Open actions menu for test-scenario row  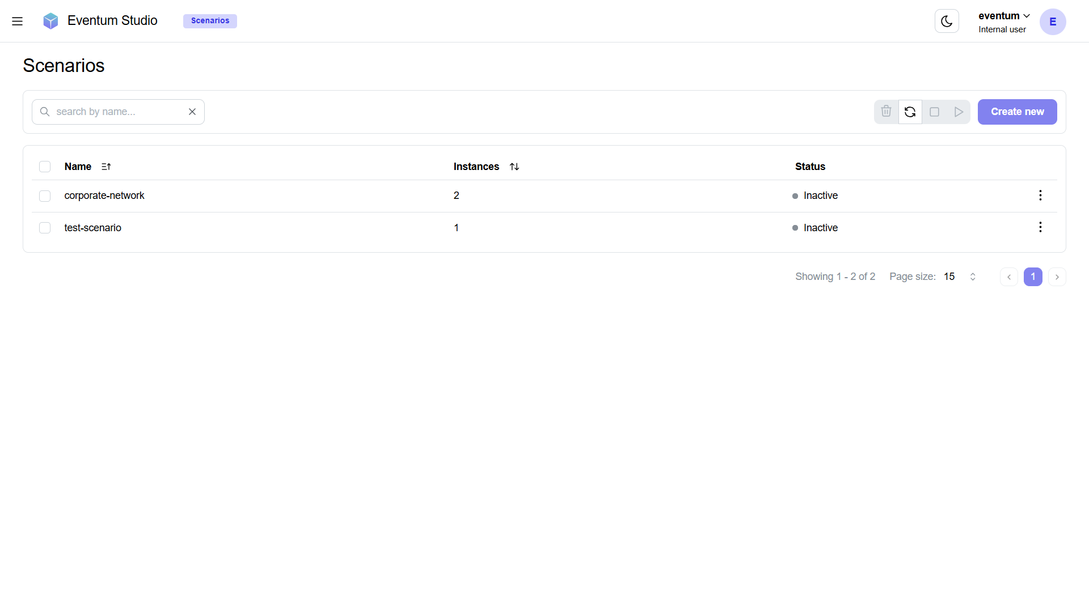pos(1040,227)
